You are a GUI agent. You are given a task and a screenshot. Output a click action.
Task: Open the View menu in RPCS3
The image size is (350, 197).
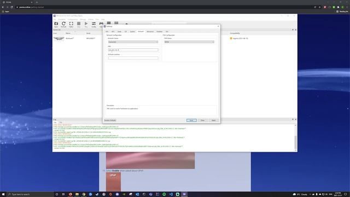tap(97, 20)
